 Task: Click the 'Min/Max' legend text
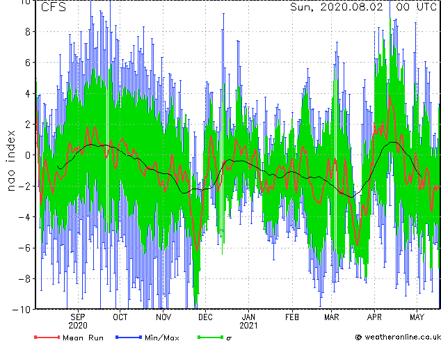pos(162,338)
